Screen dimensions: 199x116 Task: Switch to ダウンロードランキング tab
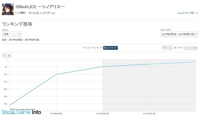[92, 48]
